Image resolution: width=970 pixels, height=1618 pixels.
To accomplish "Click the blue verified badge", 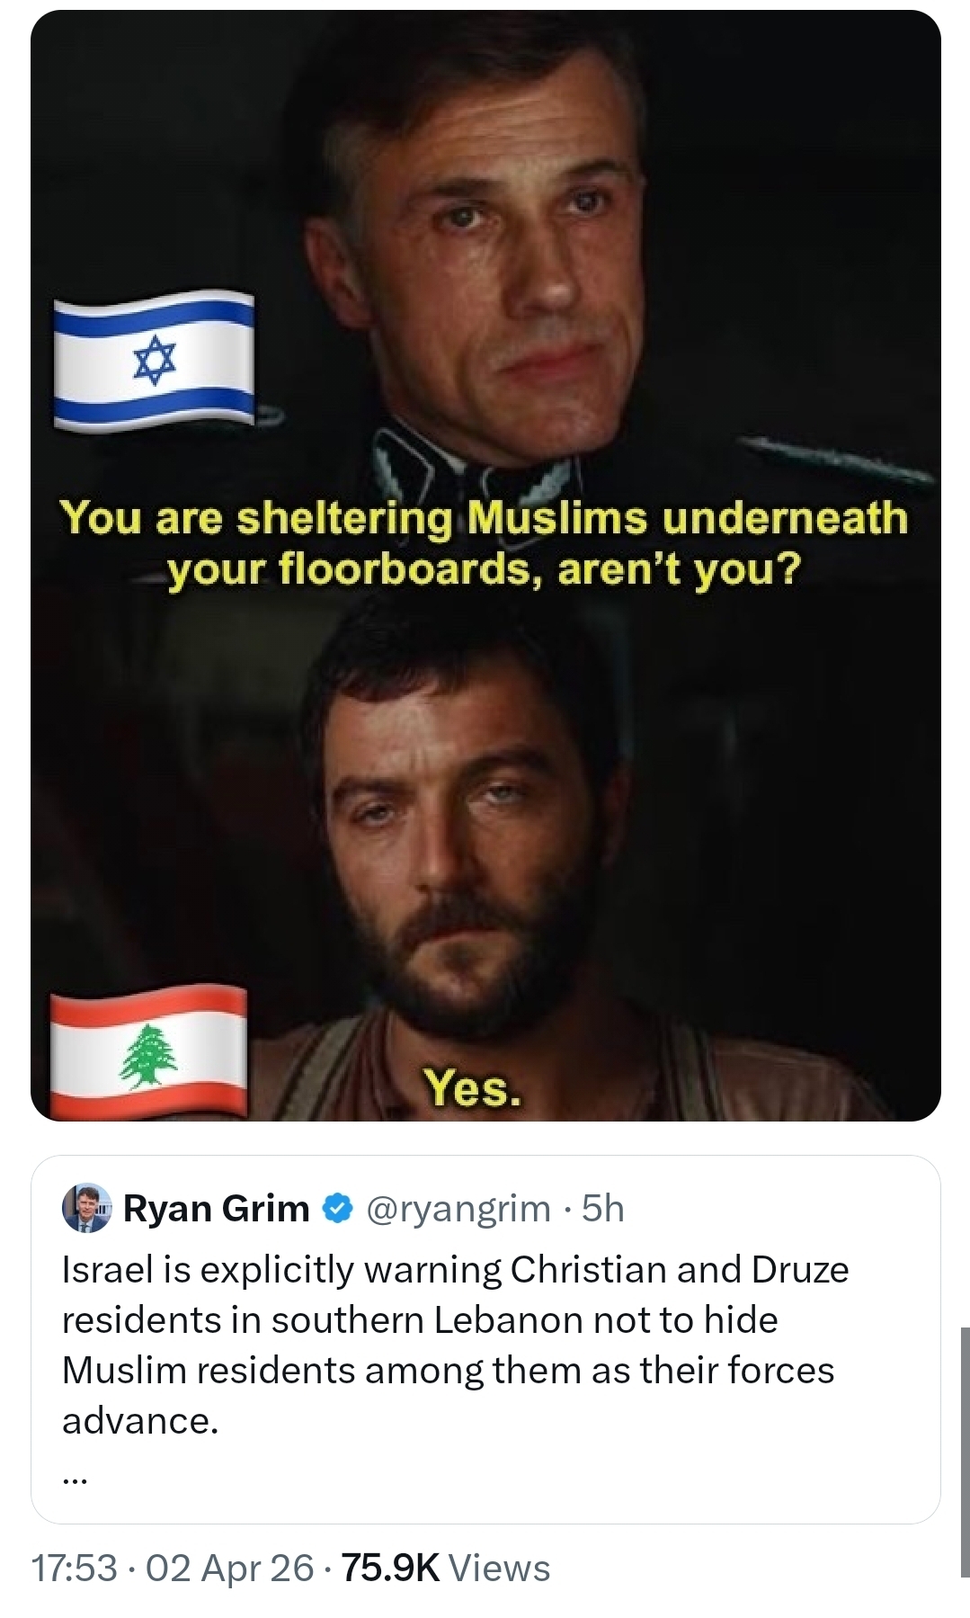I will [336, 1209].
